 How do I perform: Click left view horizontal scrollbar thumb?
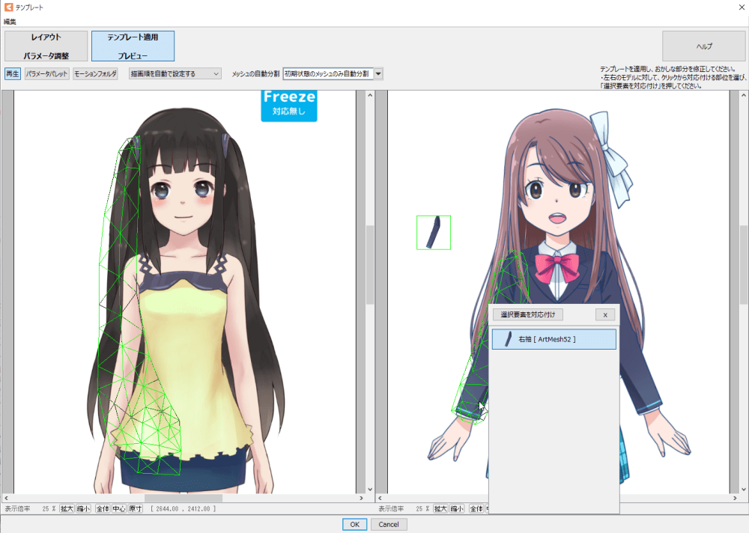click(183, 498)
